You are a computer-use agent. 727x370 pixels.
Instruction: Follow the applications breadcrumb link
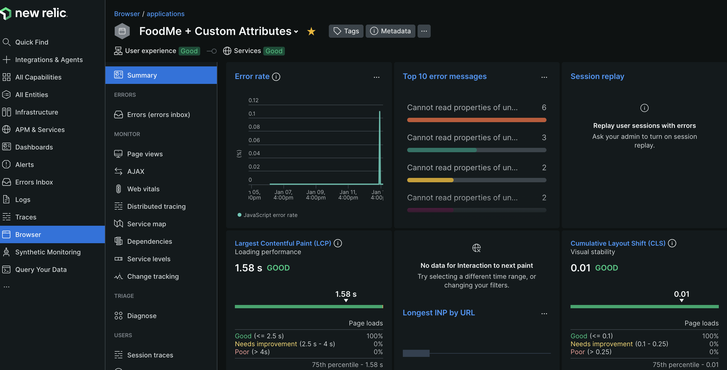tap(166, 14)
